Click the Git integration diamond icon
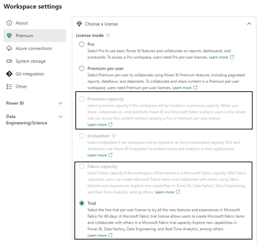Screen dimensions: 259x243 click(x=9, y=74)
